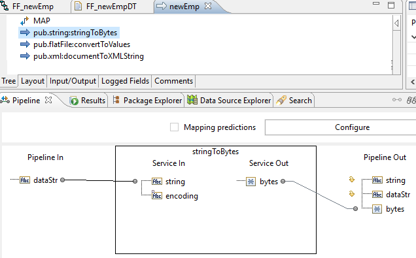Open the Logged Fields tab

125,81
